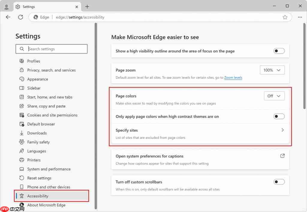The width and height of the screenshot is (307, 212).
Task: Click the Printers sidebar icon
Action: 22,160
